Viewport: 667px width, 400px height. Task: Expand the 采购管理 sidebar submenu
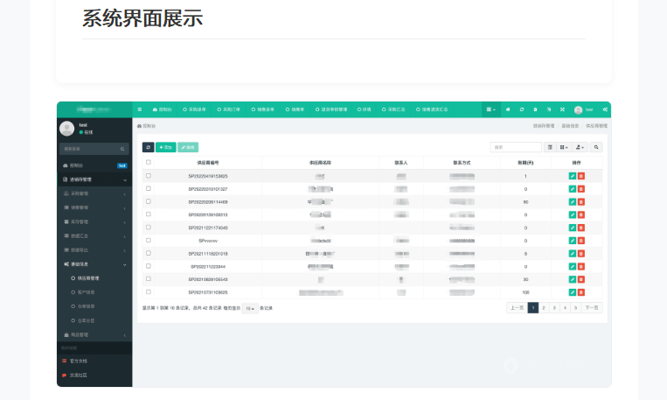[x=94, y=193]
